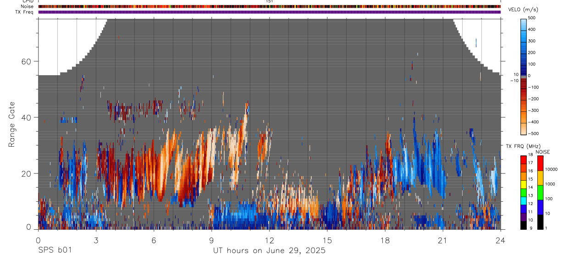Viewport: 563px width, 260px height.
Task: Click the 3 hour tick on UT axis
Action: click(96, 239)
